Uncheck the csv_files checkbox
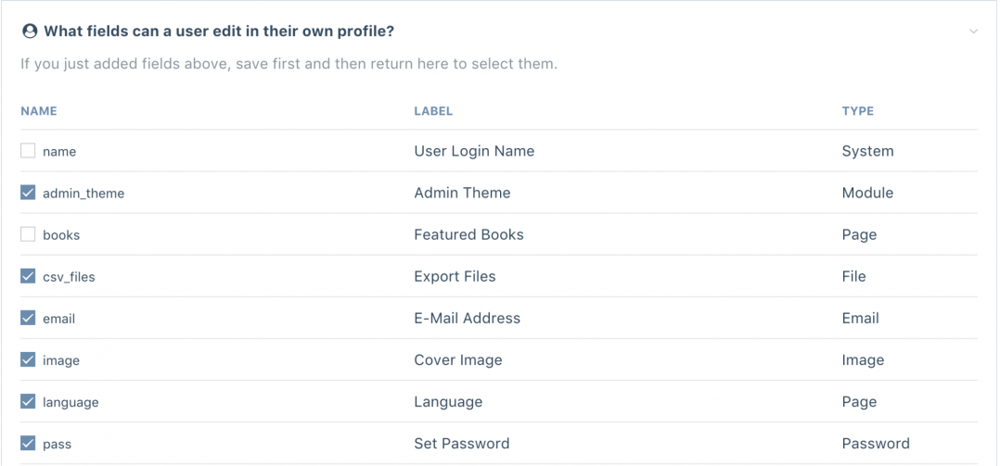Viewport: 1000px width, 466px height. point(28,276)
